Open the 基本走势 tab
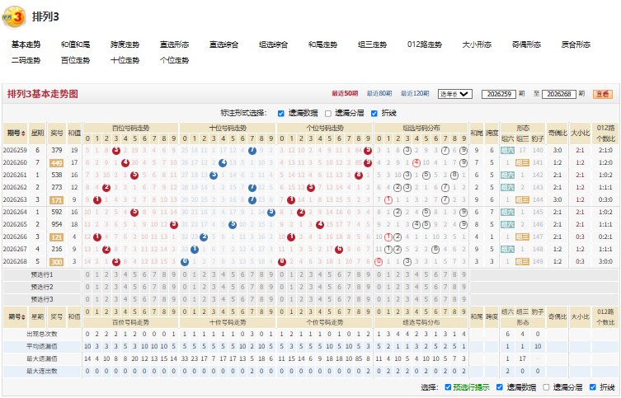621x398 pixels. [x=26, y=44]
